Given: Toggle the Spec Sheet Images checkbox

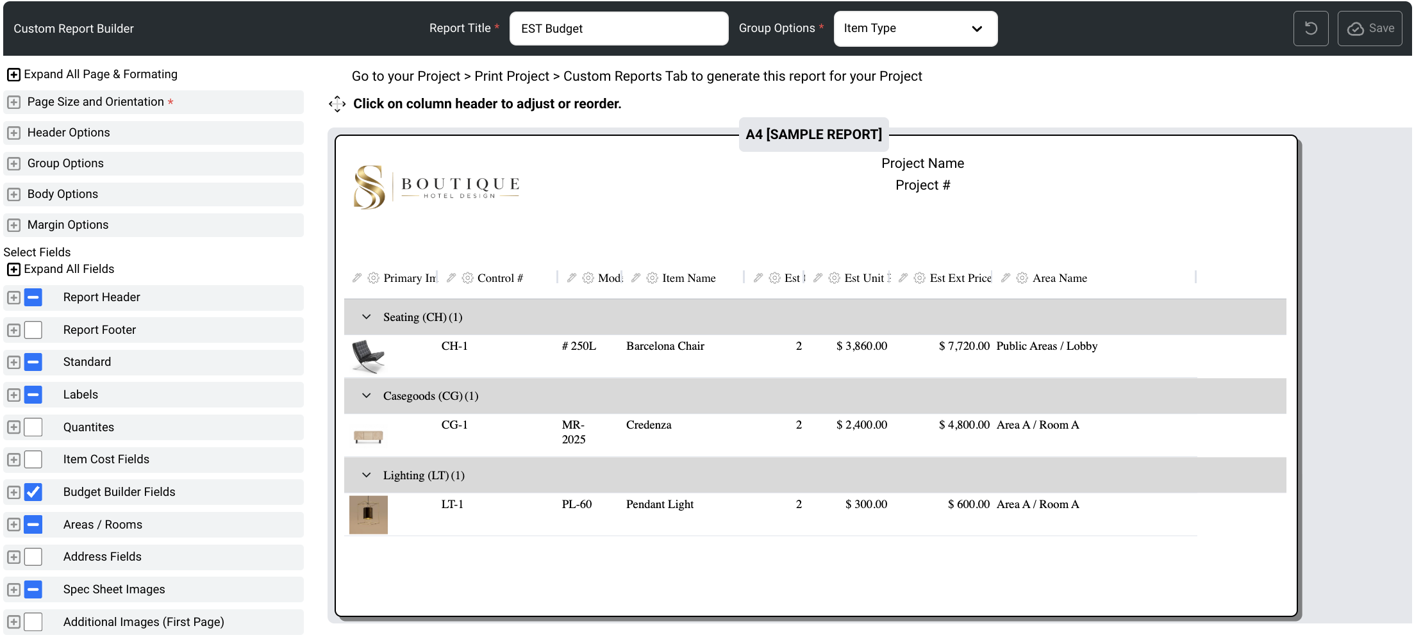Looking at the screenshot, I should [x=33, y=589].
